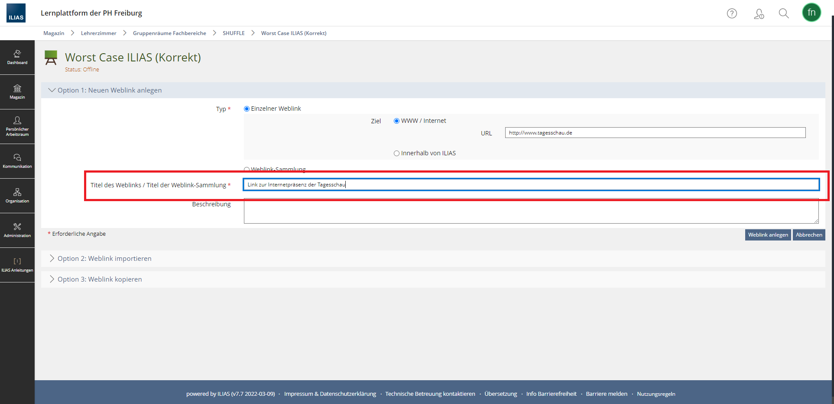
Task: Open the Dashboard from the sidebar
Action: [x=17, y=57]
